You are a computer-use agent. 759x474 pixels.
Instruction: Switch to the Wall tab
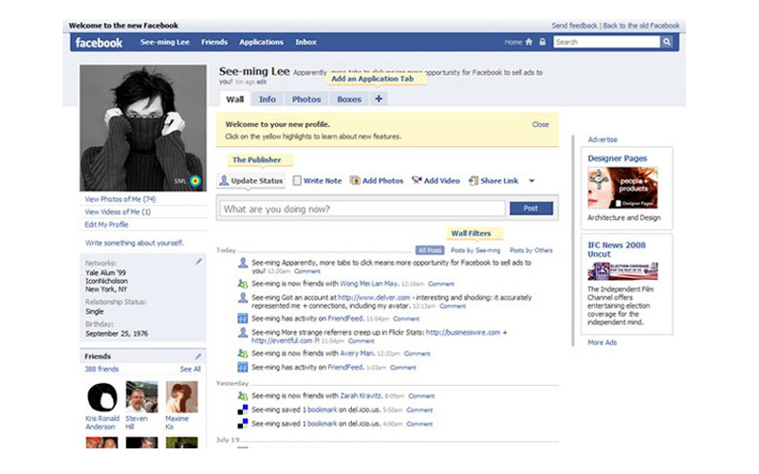coord(234,100)
